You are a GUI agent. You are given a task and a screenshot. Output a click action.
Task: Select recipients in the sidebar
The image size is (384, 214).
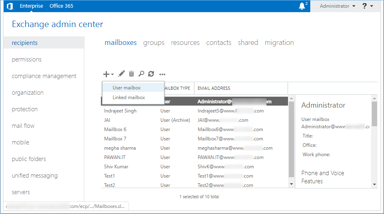pyautogui.click(x=44, y=42)
